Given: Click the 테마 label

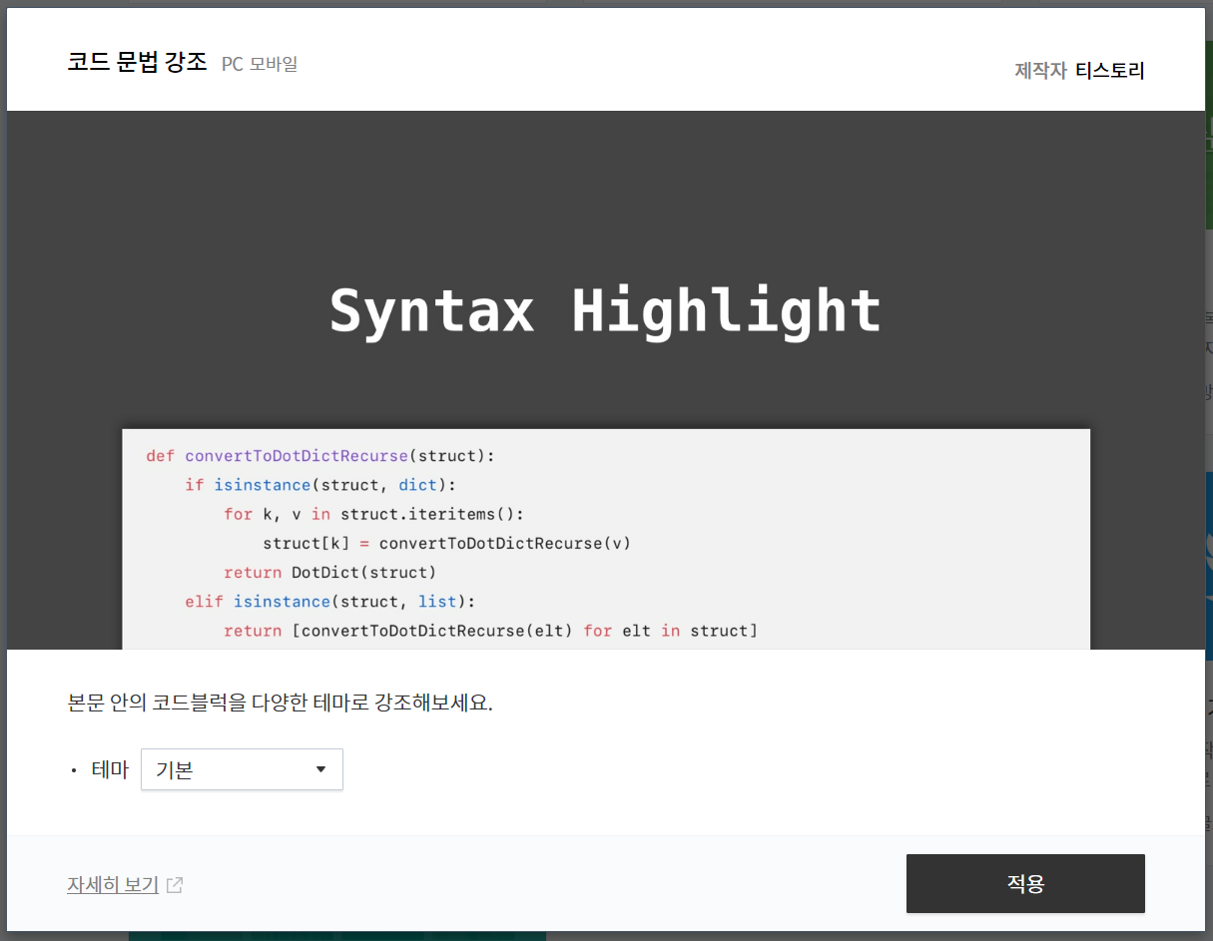Looking at the screenshot, I should coord(110,769).
